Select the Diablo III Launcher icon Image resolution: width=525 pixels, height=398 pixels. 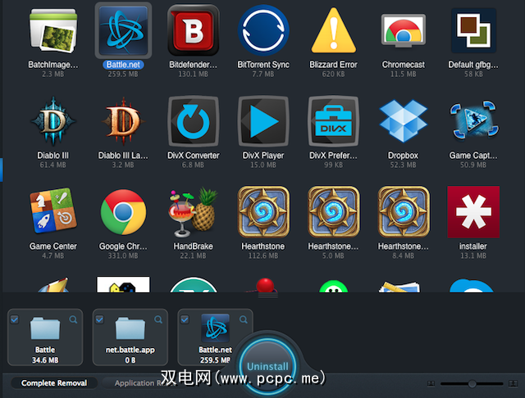coord(123,121)
